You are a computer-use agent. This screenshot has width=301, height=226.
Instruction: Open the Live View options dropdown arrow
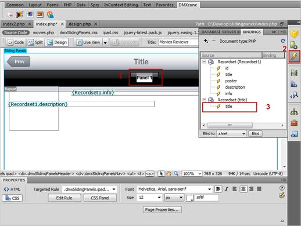click(x=105, y=42)
